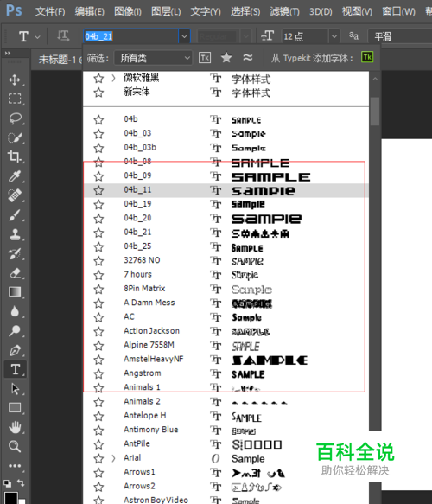Open the 编辑(E) menu
432x504 pixels.
pyautogui.click(x=89, y=12)
